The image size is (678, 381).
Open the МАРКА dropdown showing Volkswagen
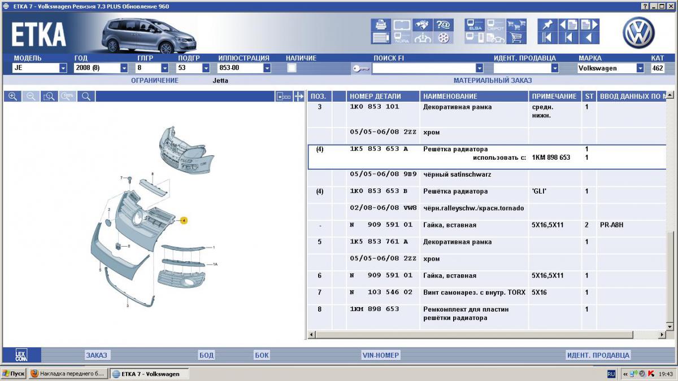640,68
